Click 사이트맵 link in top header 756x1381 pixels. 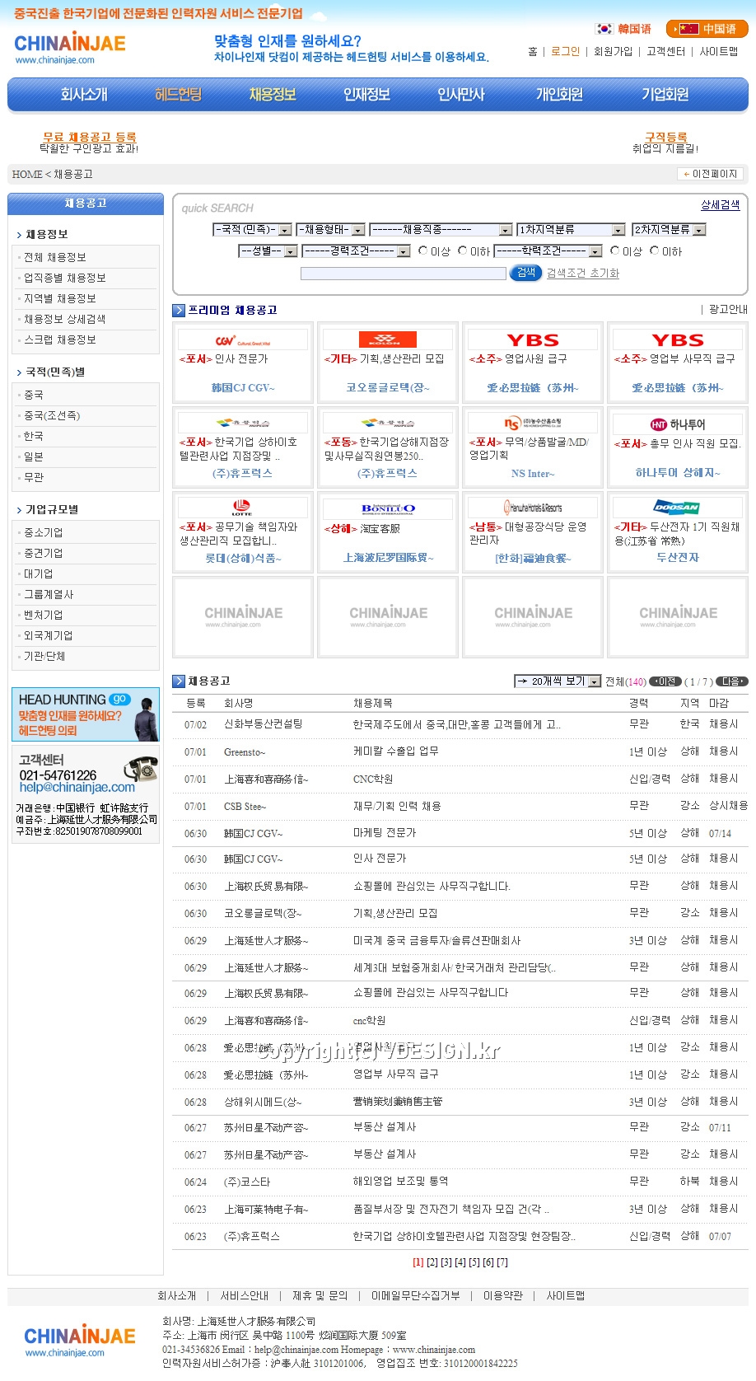pyautogui.click(x=719, y=51)
